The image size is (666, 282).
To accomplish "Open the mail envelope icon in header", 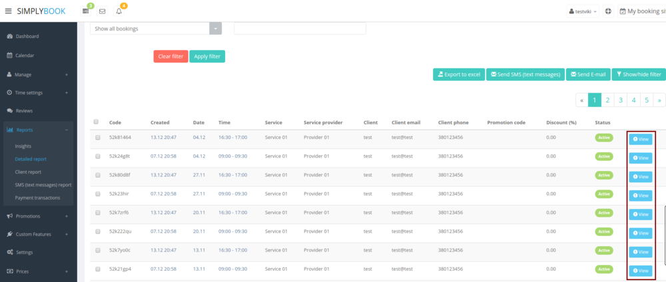I will point(102,11).
